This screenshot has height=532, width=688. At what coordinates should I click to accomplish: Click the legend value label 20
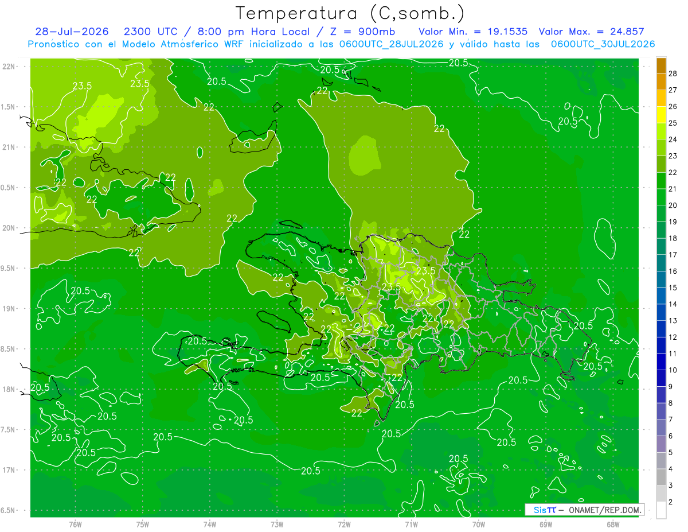[673, 205]
